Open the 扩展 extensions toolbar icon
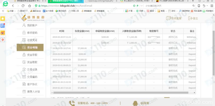This screenshot has width=215, height=106. pyautogui.click(x=127, y=11)
